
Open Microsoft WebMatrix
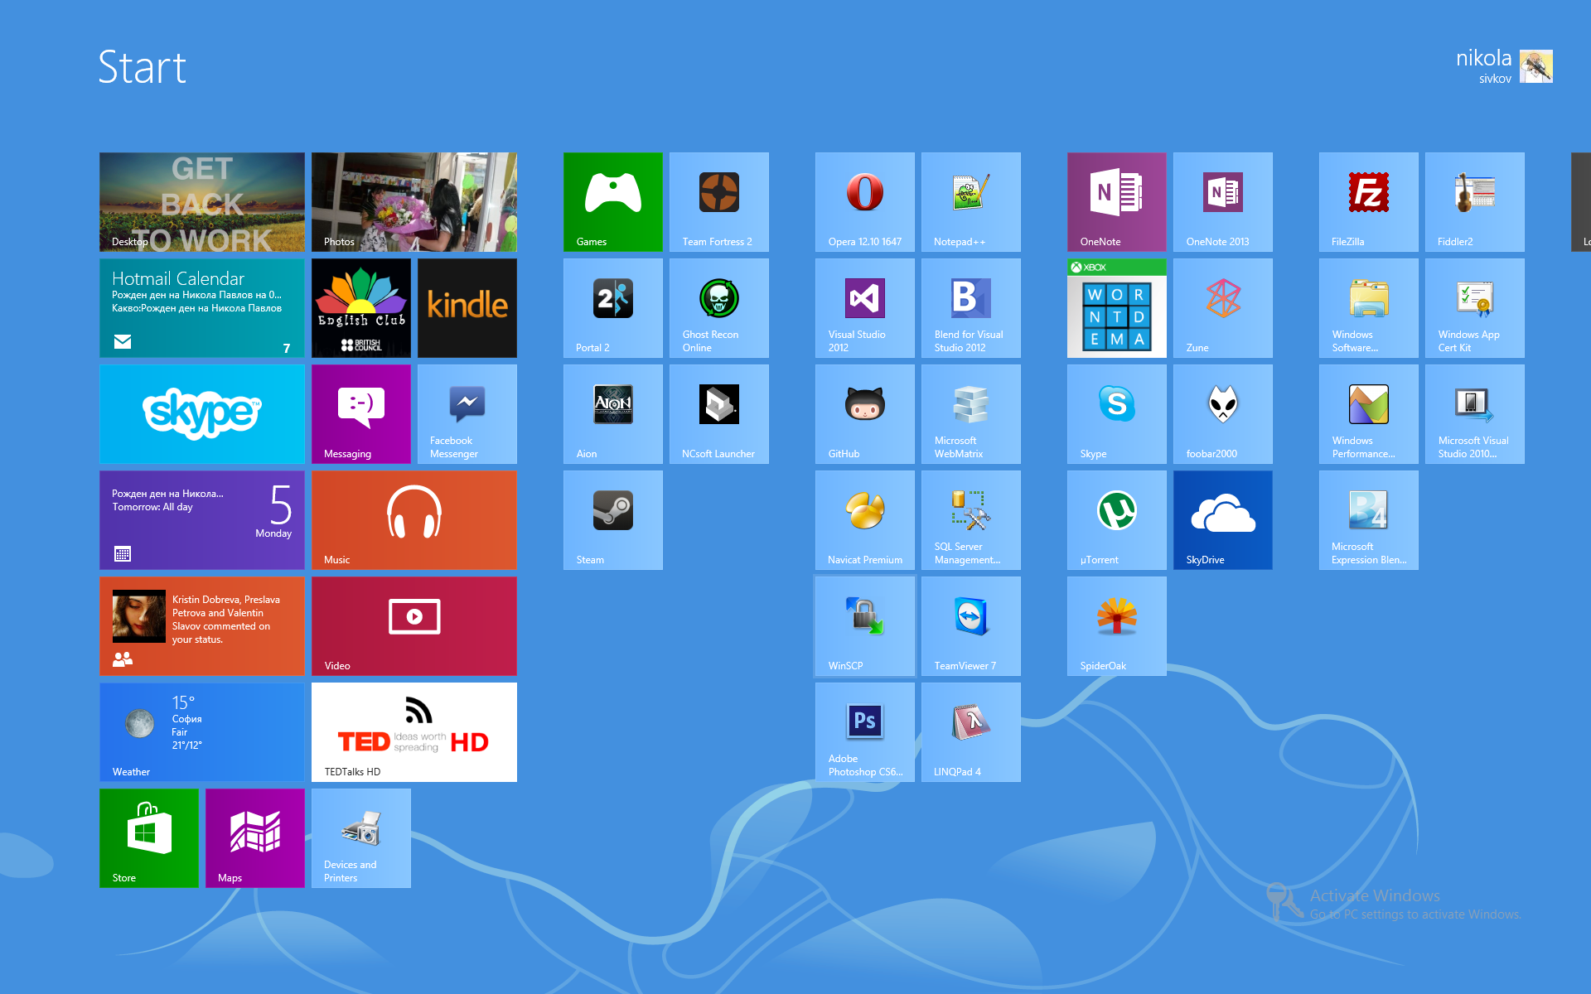971,414
